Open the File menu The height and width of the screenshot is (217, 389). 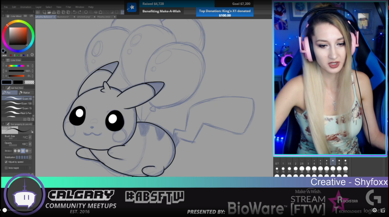6,7
